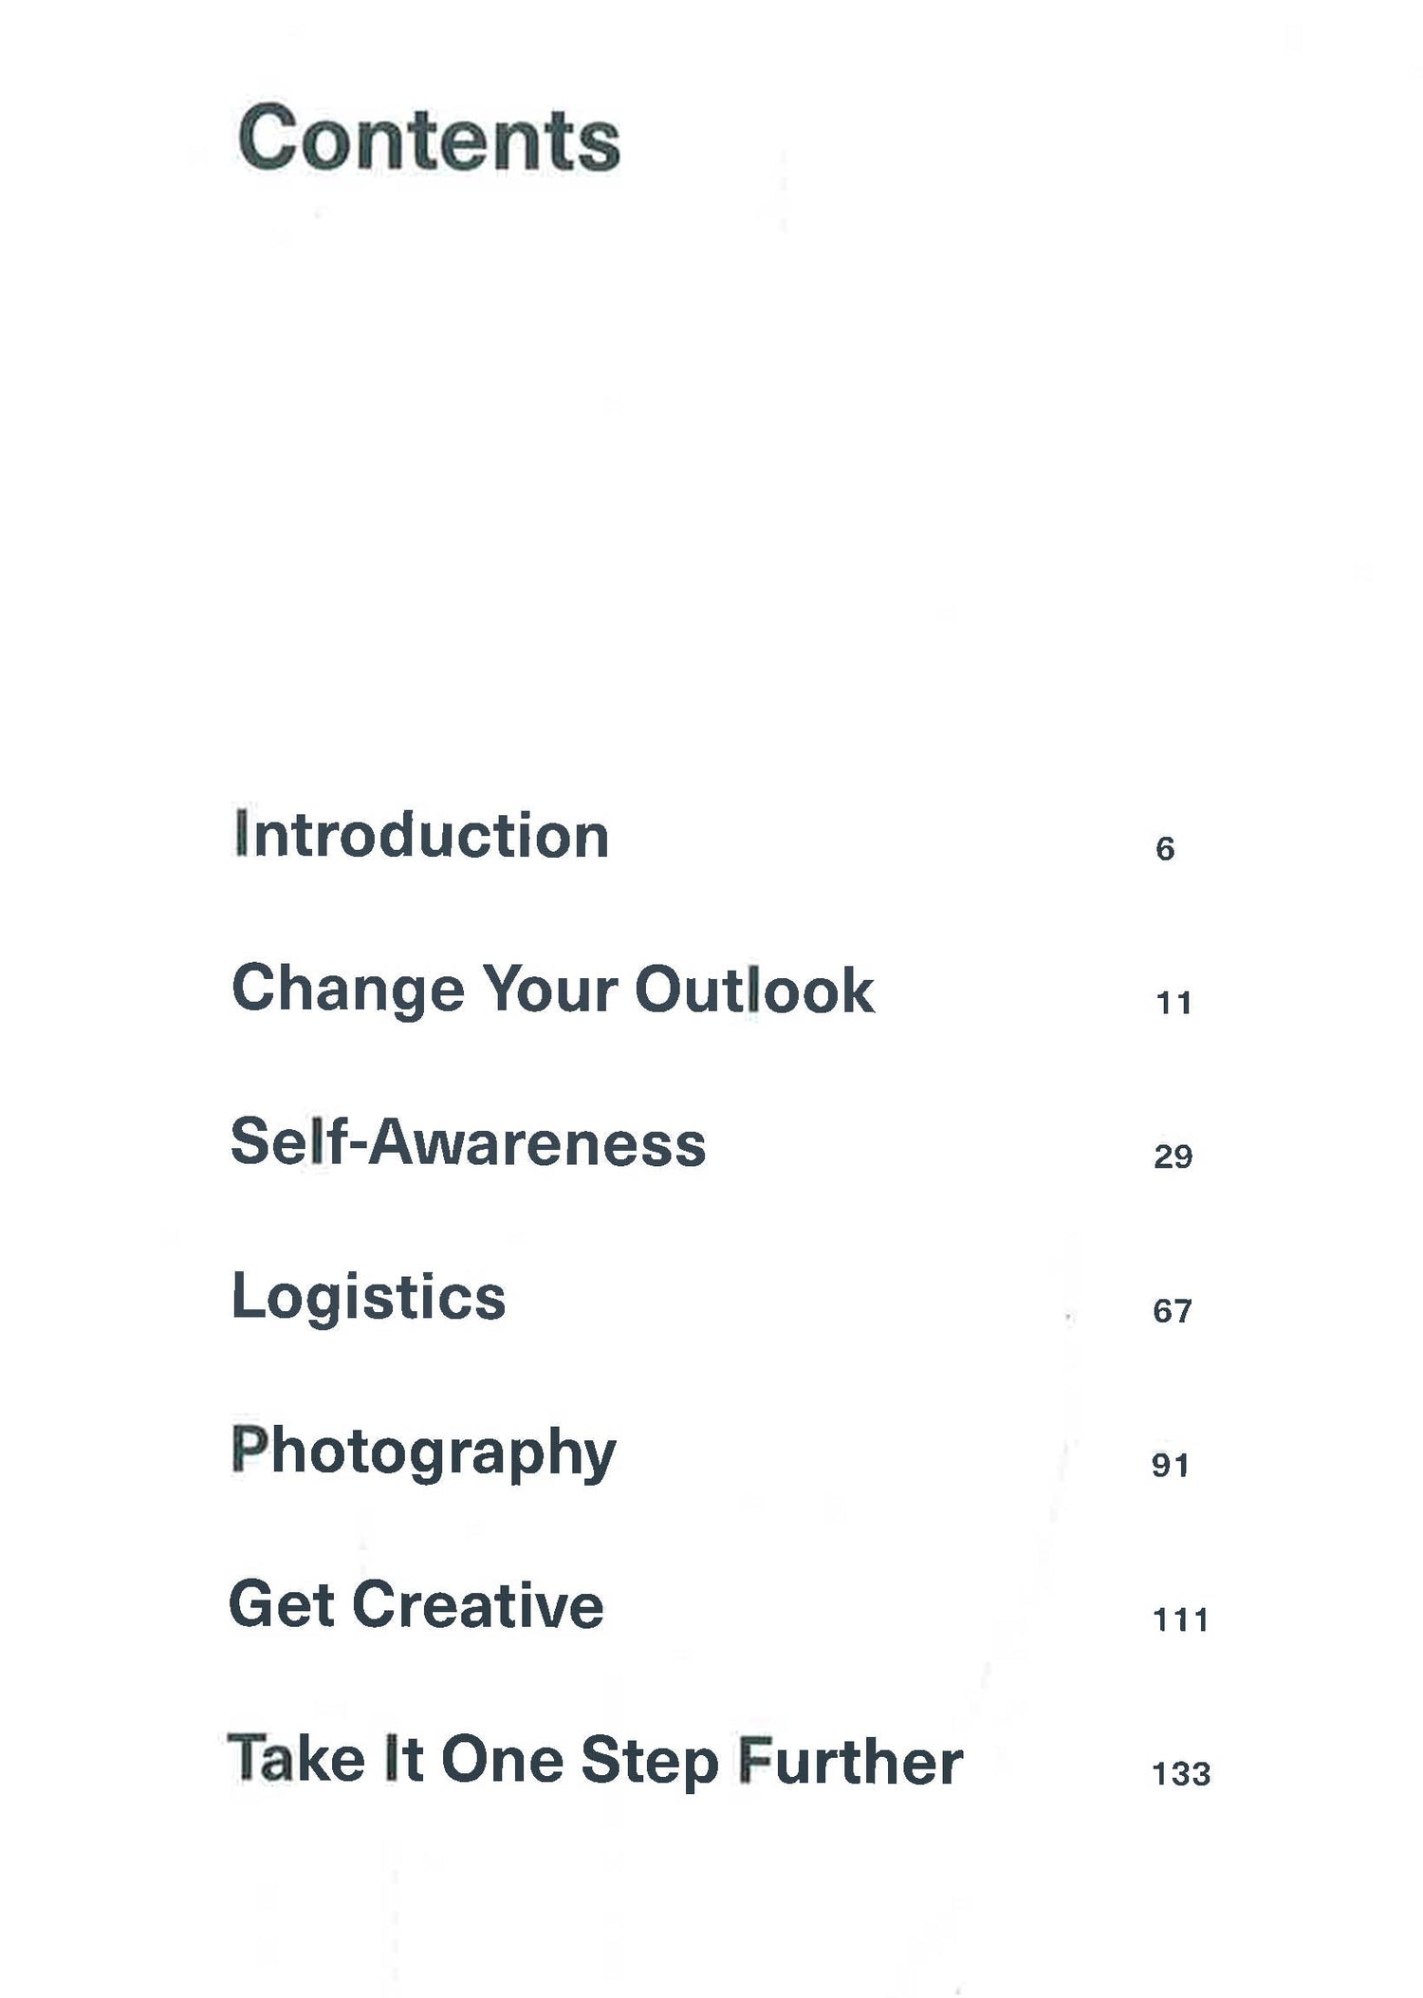Click page number 67 beside Logistics
This screenshot has height=1998, width=1423.
click(x=1173, y=1311)
